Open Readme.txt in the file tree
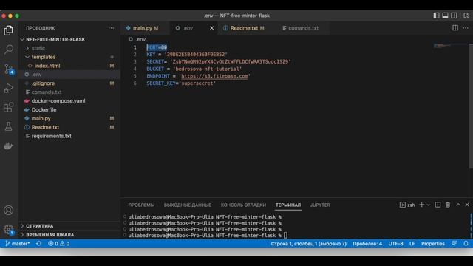The height and width of the screenshot is (266, 473). [69, 127]
